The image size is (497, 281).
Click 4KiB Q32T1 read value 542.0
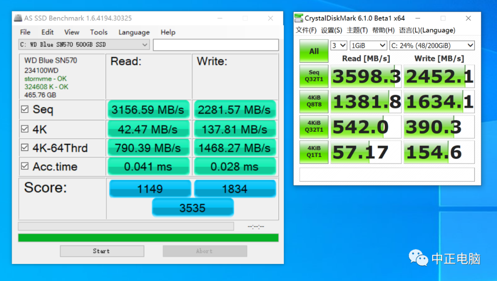[x=366, y=127]
